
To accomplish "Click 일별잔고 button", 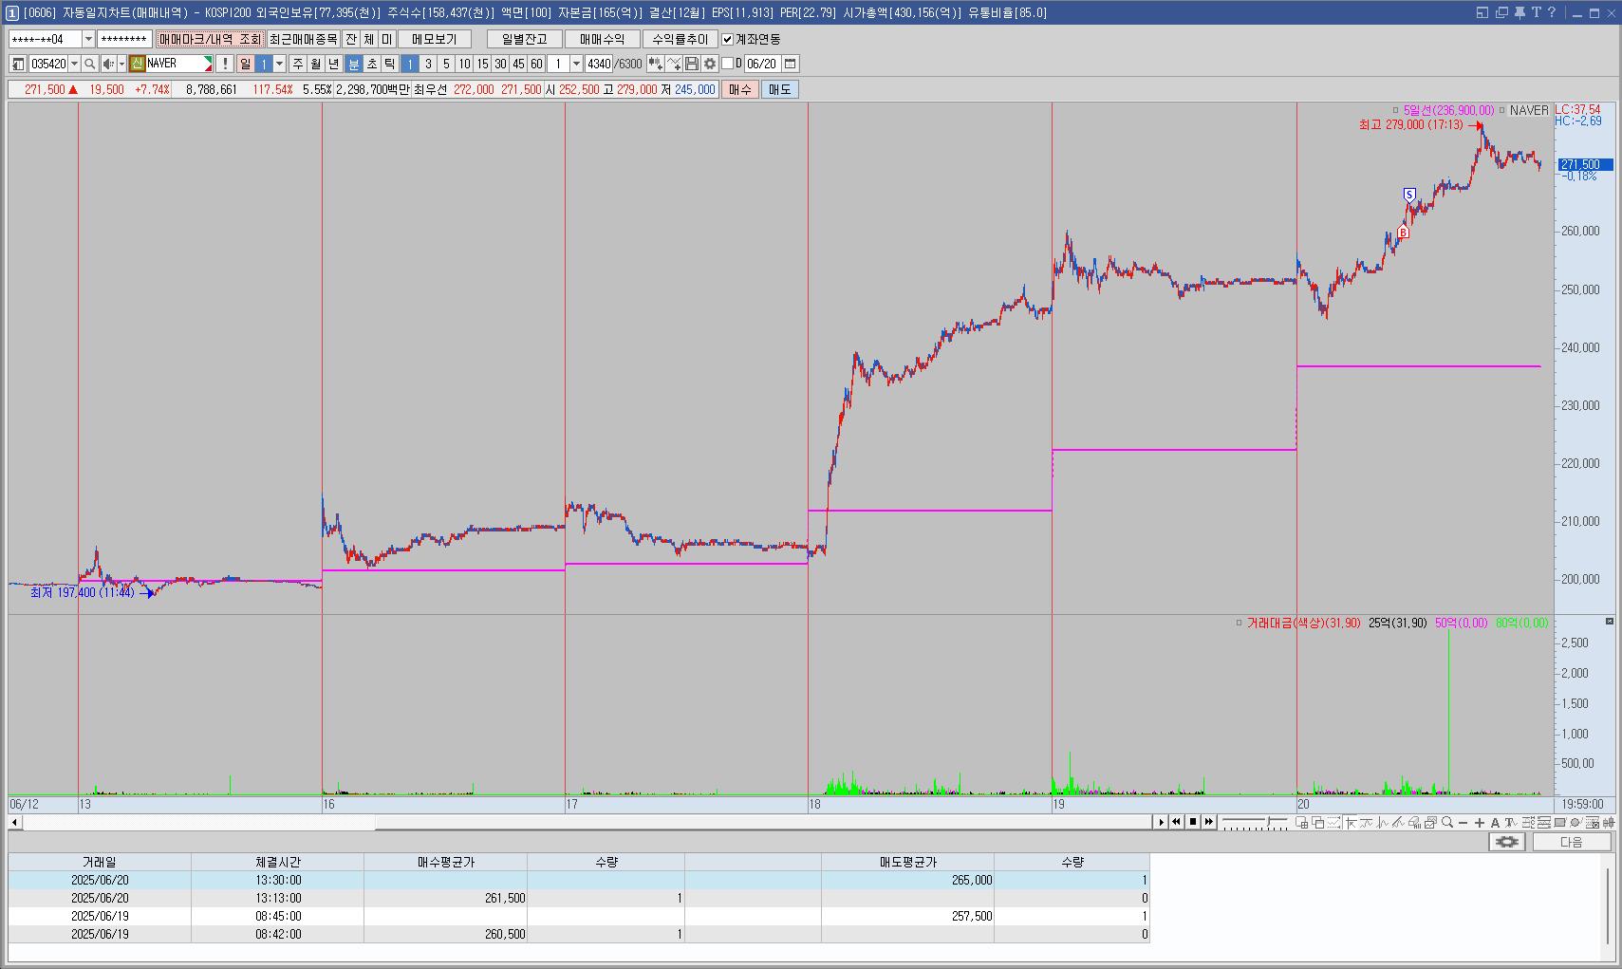I will click(524, 39).
